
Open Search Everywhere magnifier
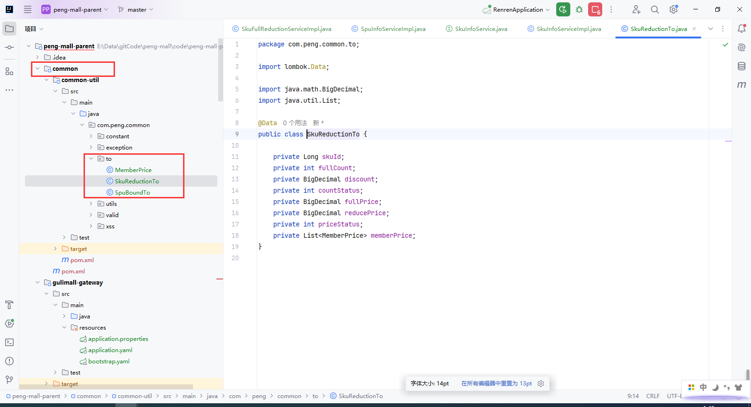(x=655, y=9)
